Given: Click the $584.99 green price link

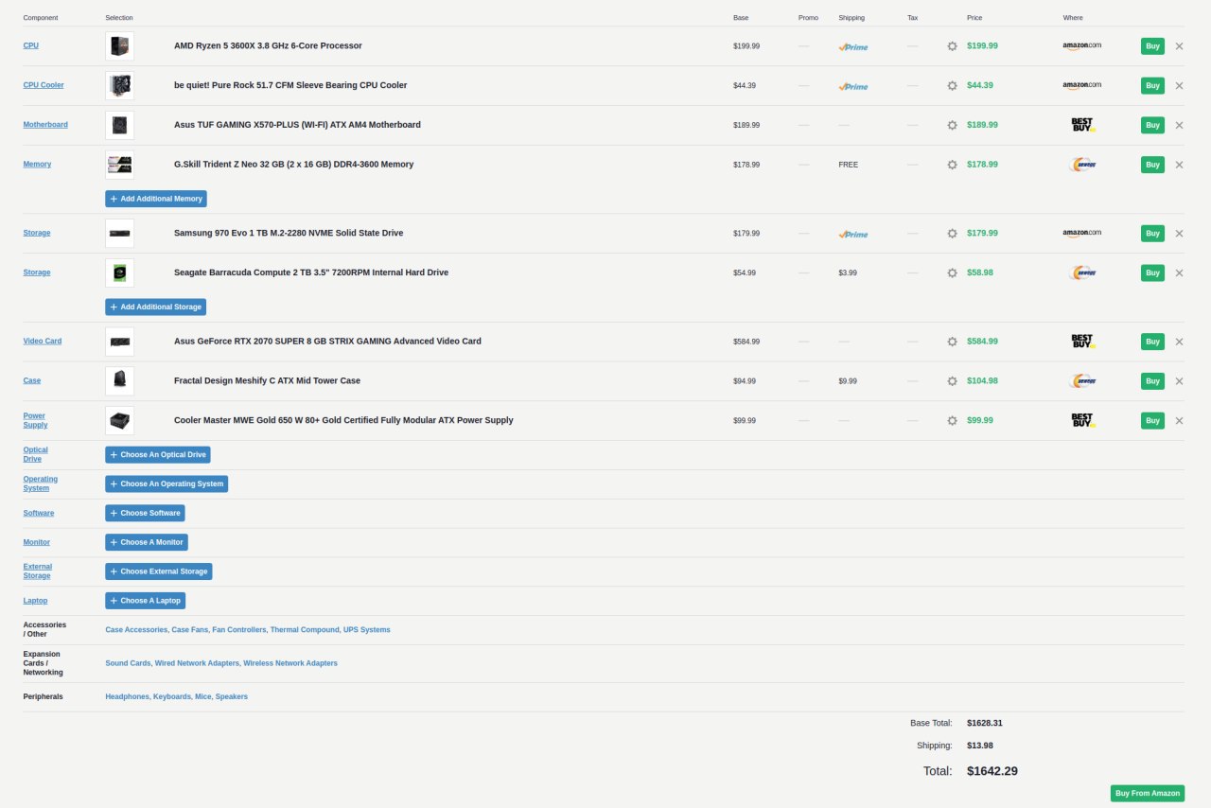Looking at the screenshot, I should (x=982, y=342).
